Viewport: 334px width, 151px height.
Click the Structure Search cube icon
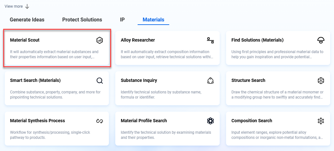[321, 81]
